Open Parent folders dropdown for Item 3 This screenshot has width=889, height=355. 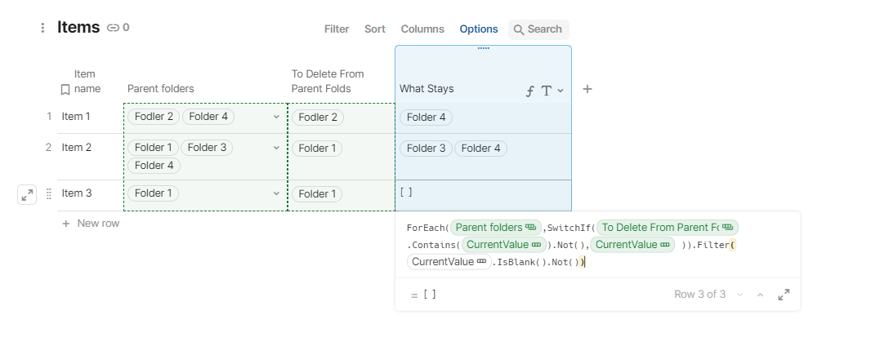pos(276,194)
